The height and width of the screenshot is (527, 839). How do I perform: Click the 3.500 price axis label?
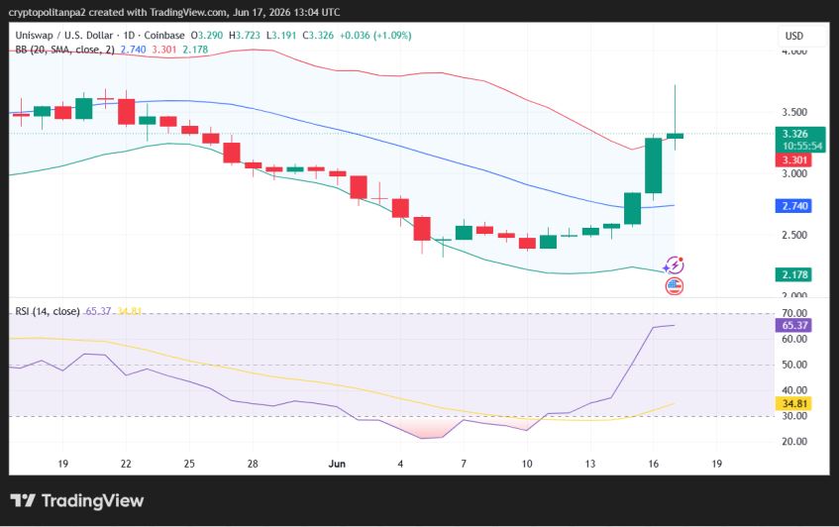794,112
